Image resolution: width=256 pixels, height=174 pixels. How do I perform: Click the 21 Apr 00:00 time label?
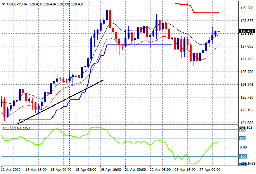tap(135, 170)
